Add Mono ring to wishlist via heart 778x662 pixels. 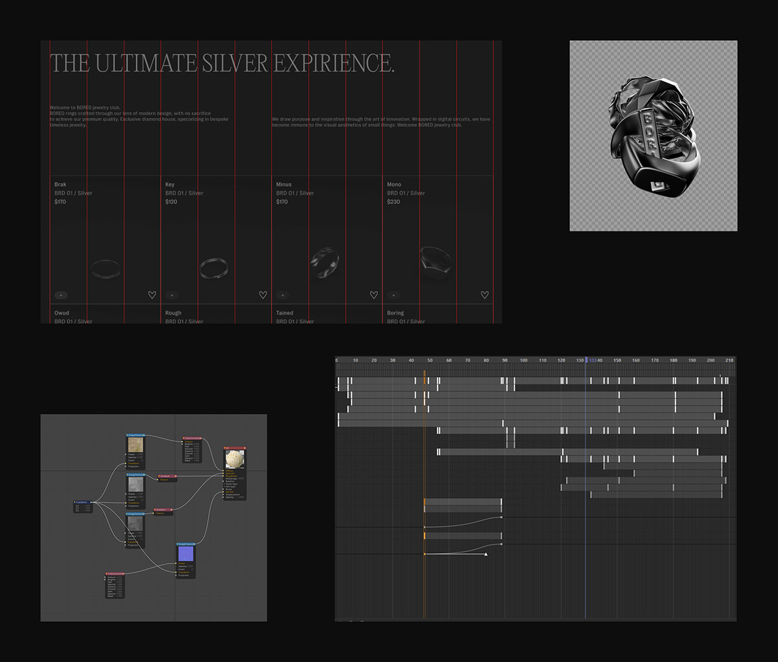(484, 295)
